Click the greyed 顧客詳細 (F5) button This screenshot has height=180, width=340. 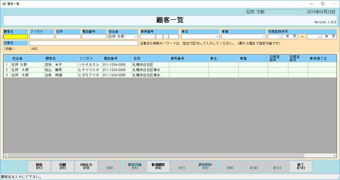click(x=135, y=167)
